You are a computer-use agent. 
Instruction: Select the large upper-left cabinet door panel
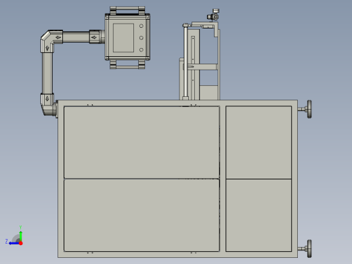tap(141, 142)
